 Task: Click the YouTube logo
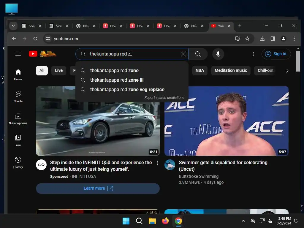click(42, 54)
